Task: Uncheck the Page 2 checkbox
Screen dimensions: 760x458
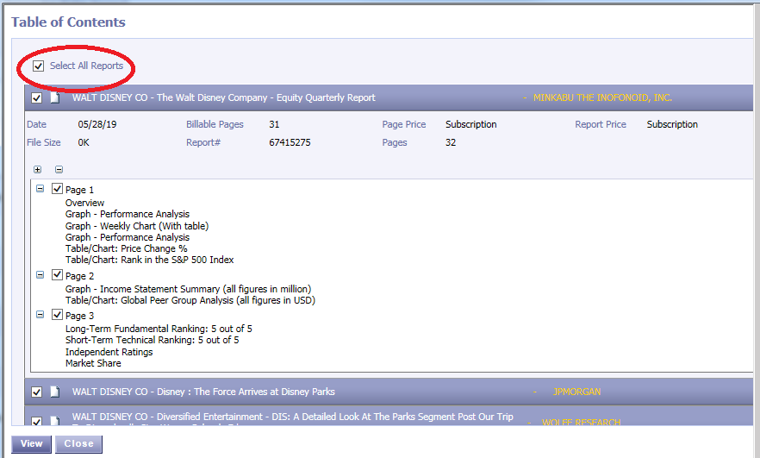Action: pos(58,275)
